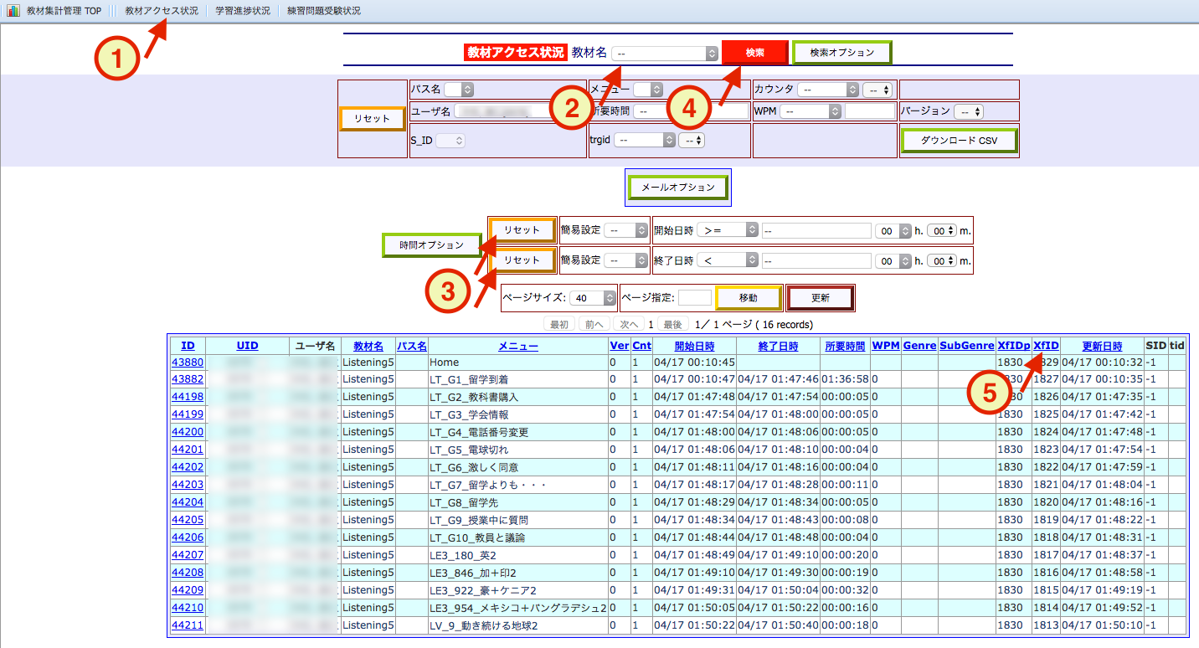Screen dimensions: 1199x648
Task: Open the ページサイズ dropdown showing 40
Action: 594,298
